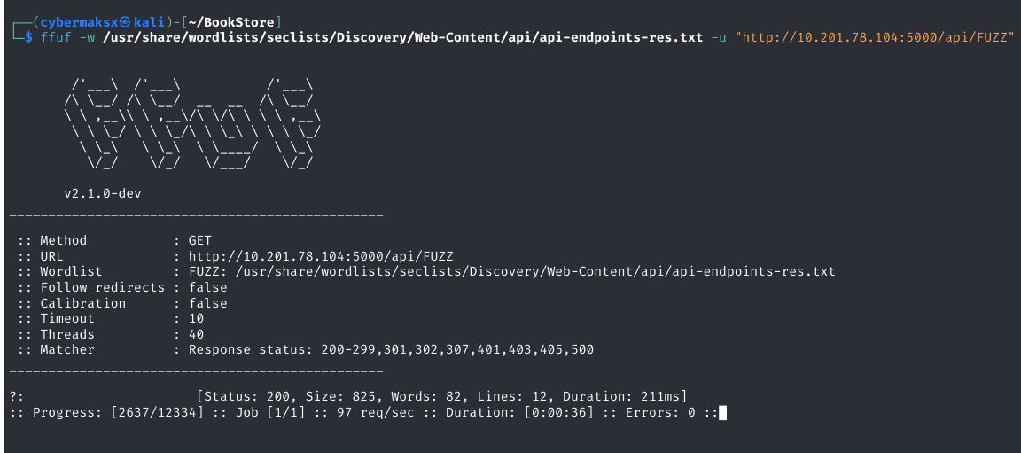The image size is (1021, 453).
Task: Click the Timeout value 10
Action: pos(196,318)
